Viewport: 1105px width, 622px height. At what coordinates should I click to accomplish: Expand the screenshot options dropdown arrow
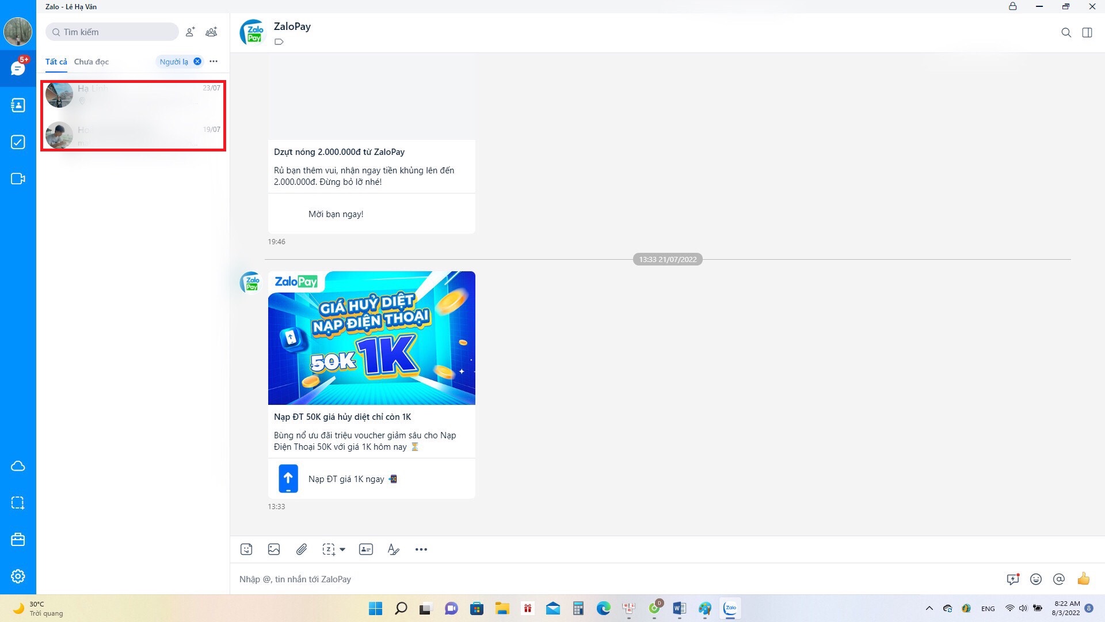(x=342, y=549)
